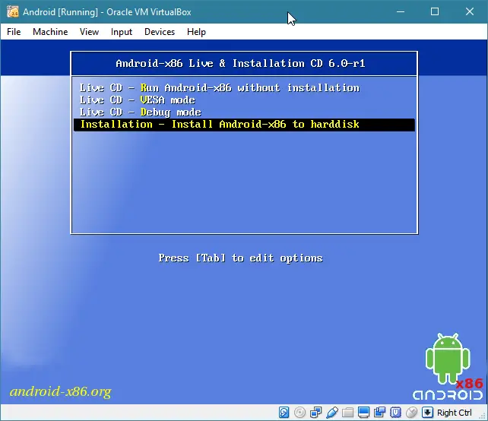Viewport: 488px width, 421px height.
Task: Click the Right Ctrl host key label
Action: tap(455, 413)
